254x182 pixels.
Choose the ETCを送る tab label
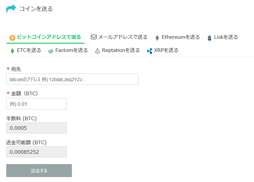pos(29,50)
